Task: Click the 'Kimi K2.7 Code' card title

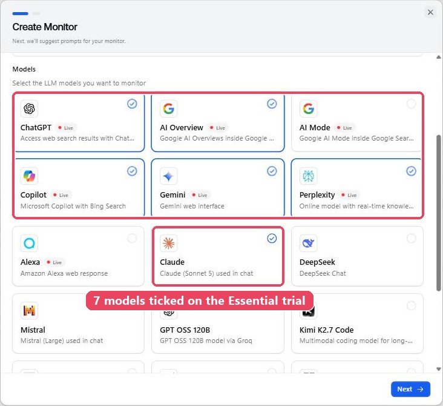Action: tap(327, 330)
